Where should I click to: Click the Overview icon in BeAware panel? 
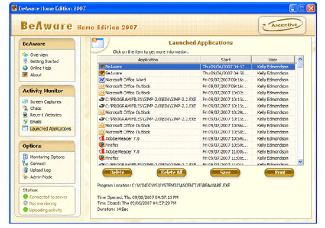(25, 55)
